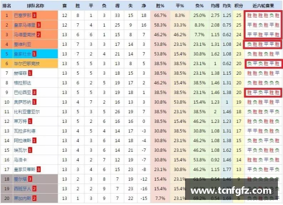Click the www.tcnfgfz.com watermark link
Screen dimensions: 283x205
(x=231, y=191)
